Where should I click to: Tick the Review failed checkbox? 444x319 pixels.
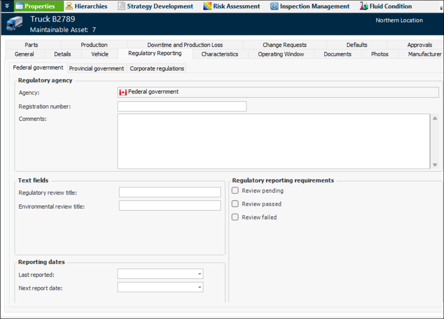click(x=235, y=217)
